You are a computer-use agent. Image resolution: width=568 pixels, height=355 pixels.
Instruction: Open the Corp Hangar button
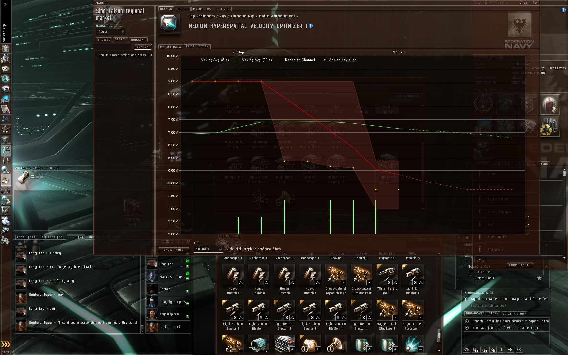tap(520, 265)
